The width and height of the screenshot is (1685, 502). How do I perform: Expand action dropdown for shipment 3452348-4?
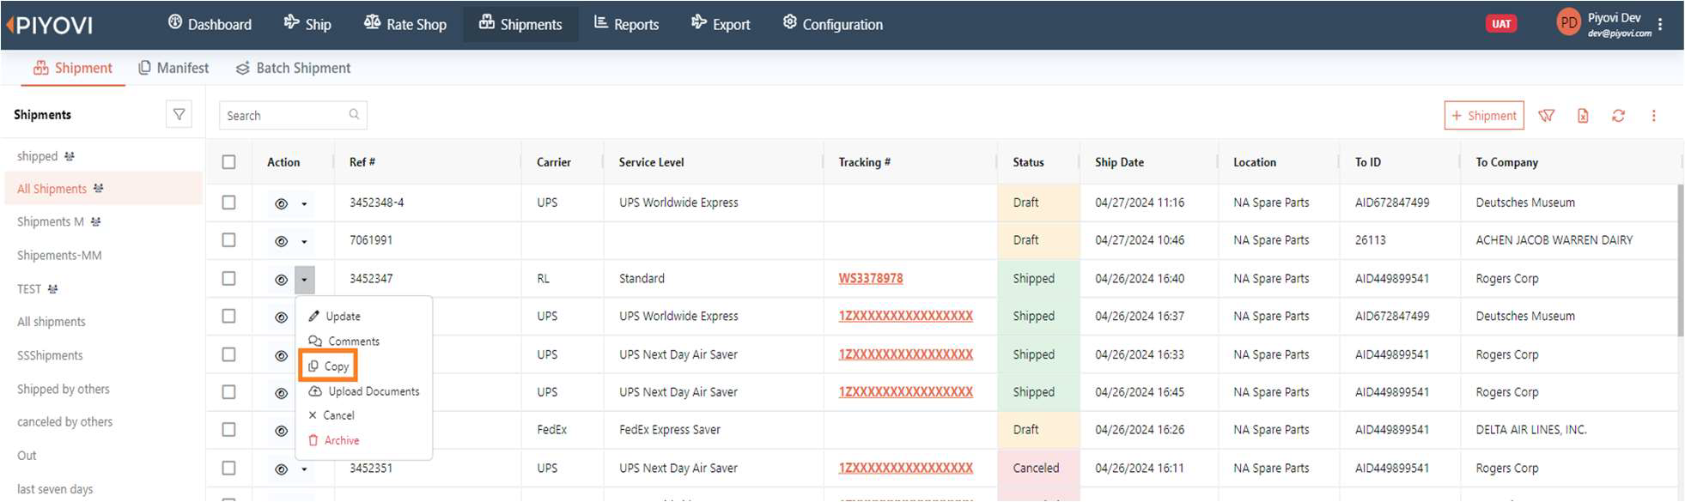[304, 204]
